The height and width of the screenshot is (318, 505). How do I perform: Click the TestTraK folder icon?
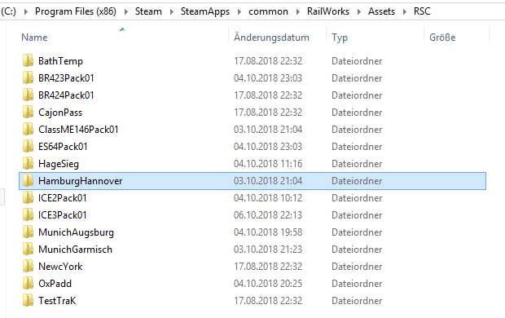point(28,300)
